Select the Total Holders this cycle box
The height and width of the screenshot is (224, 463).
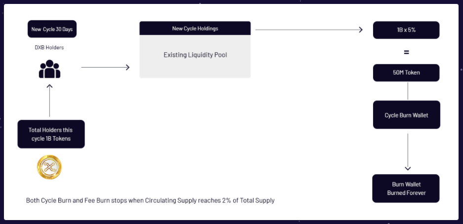(51, 134)
